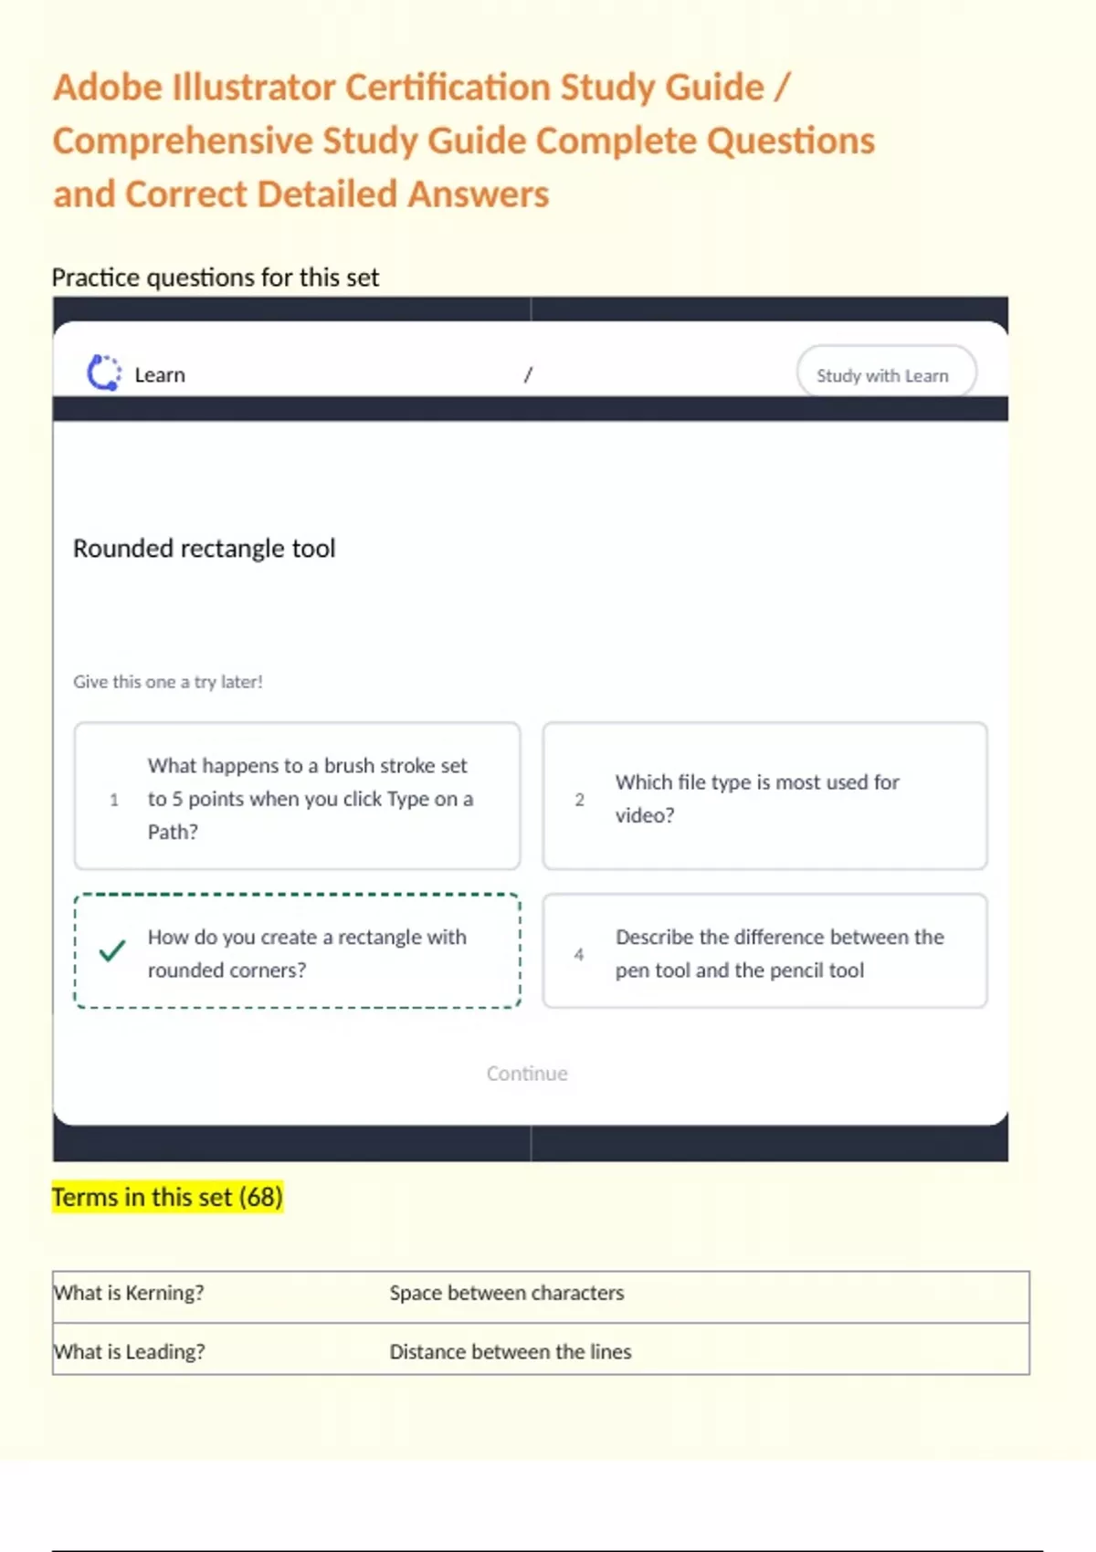Choose the brush stroke Type on a Path answer

pos(310,798)
